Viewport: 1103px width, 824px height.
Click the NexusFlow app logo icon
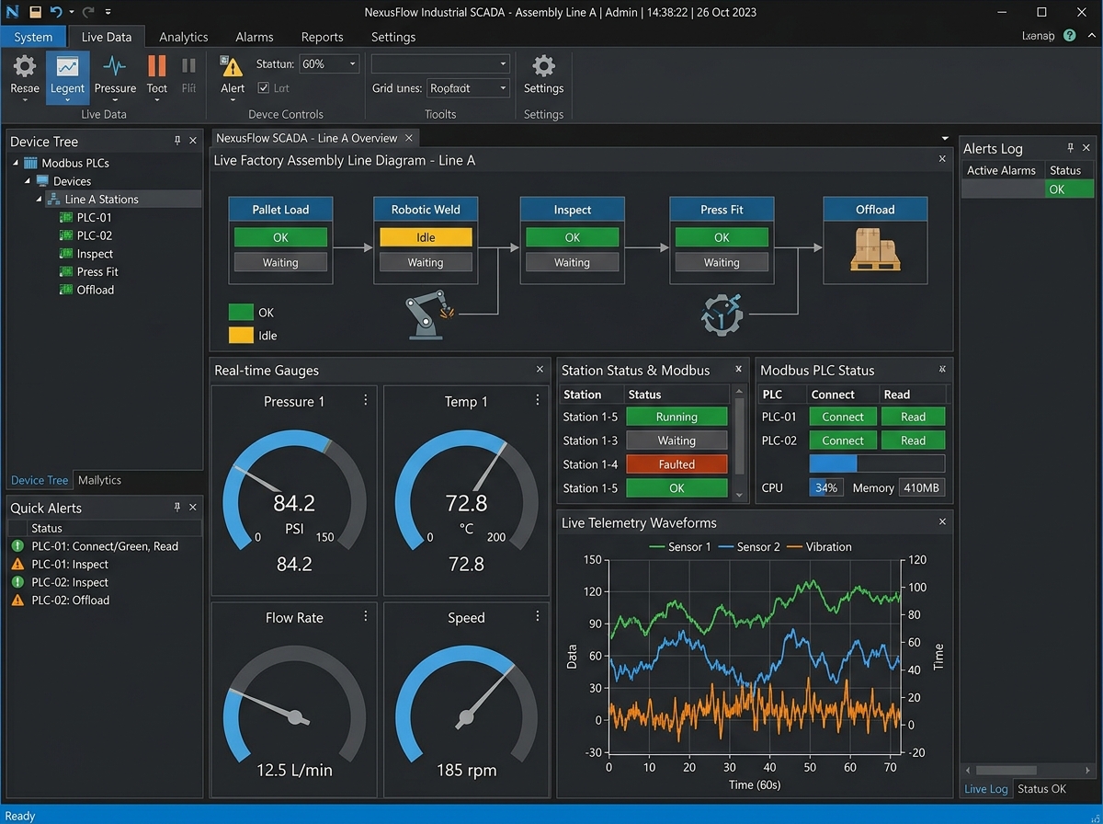(x=12, y=12)
